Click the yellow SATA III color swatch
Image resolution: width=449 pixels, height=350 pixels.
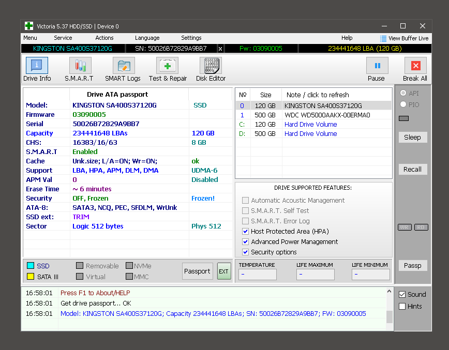pyautogui.click(x=31, y=277)
